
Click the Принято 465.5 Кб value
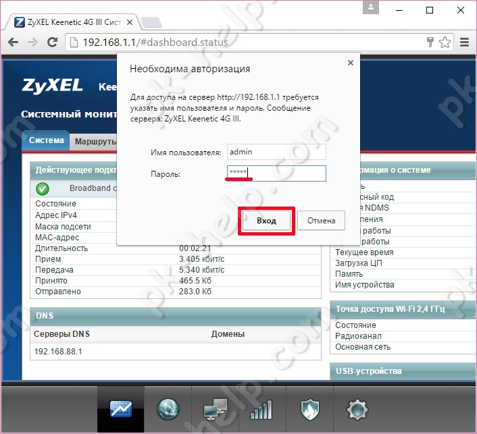pos(195,281)
